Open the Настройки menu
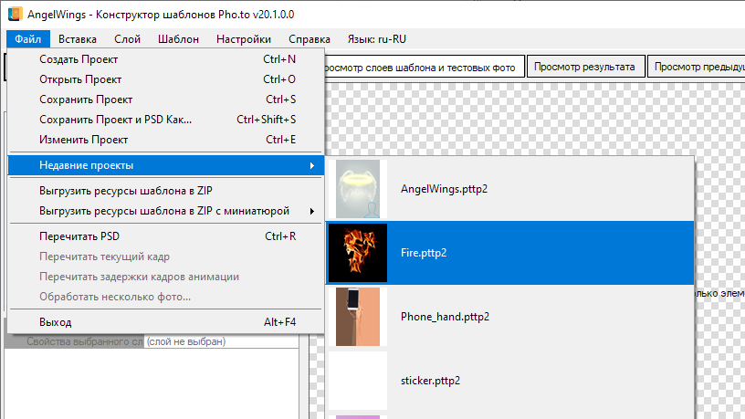The image size is (745, 419). 243,39
